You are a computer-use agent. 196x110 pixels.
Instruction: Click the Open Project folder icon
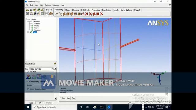(27, 10)
